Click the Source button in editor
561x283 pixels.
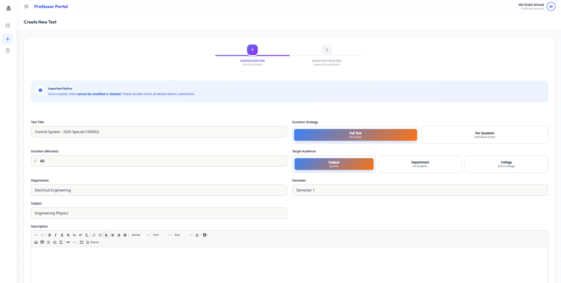[x=93, y=242]
